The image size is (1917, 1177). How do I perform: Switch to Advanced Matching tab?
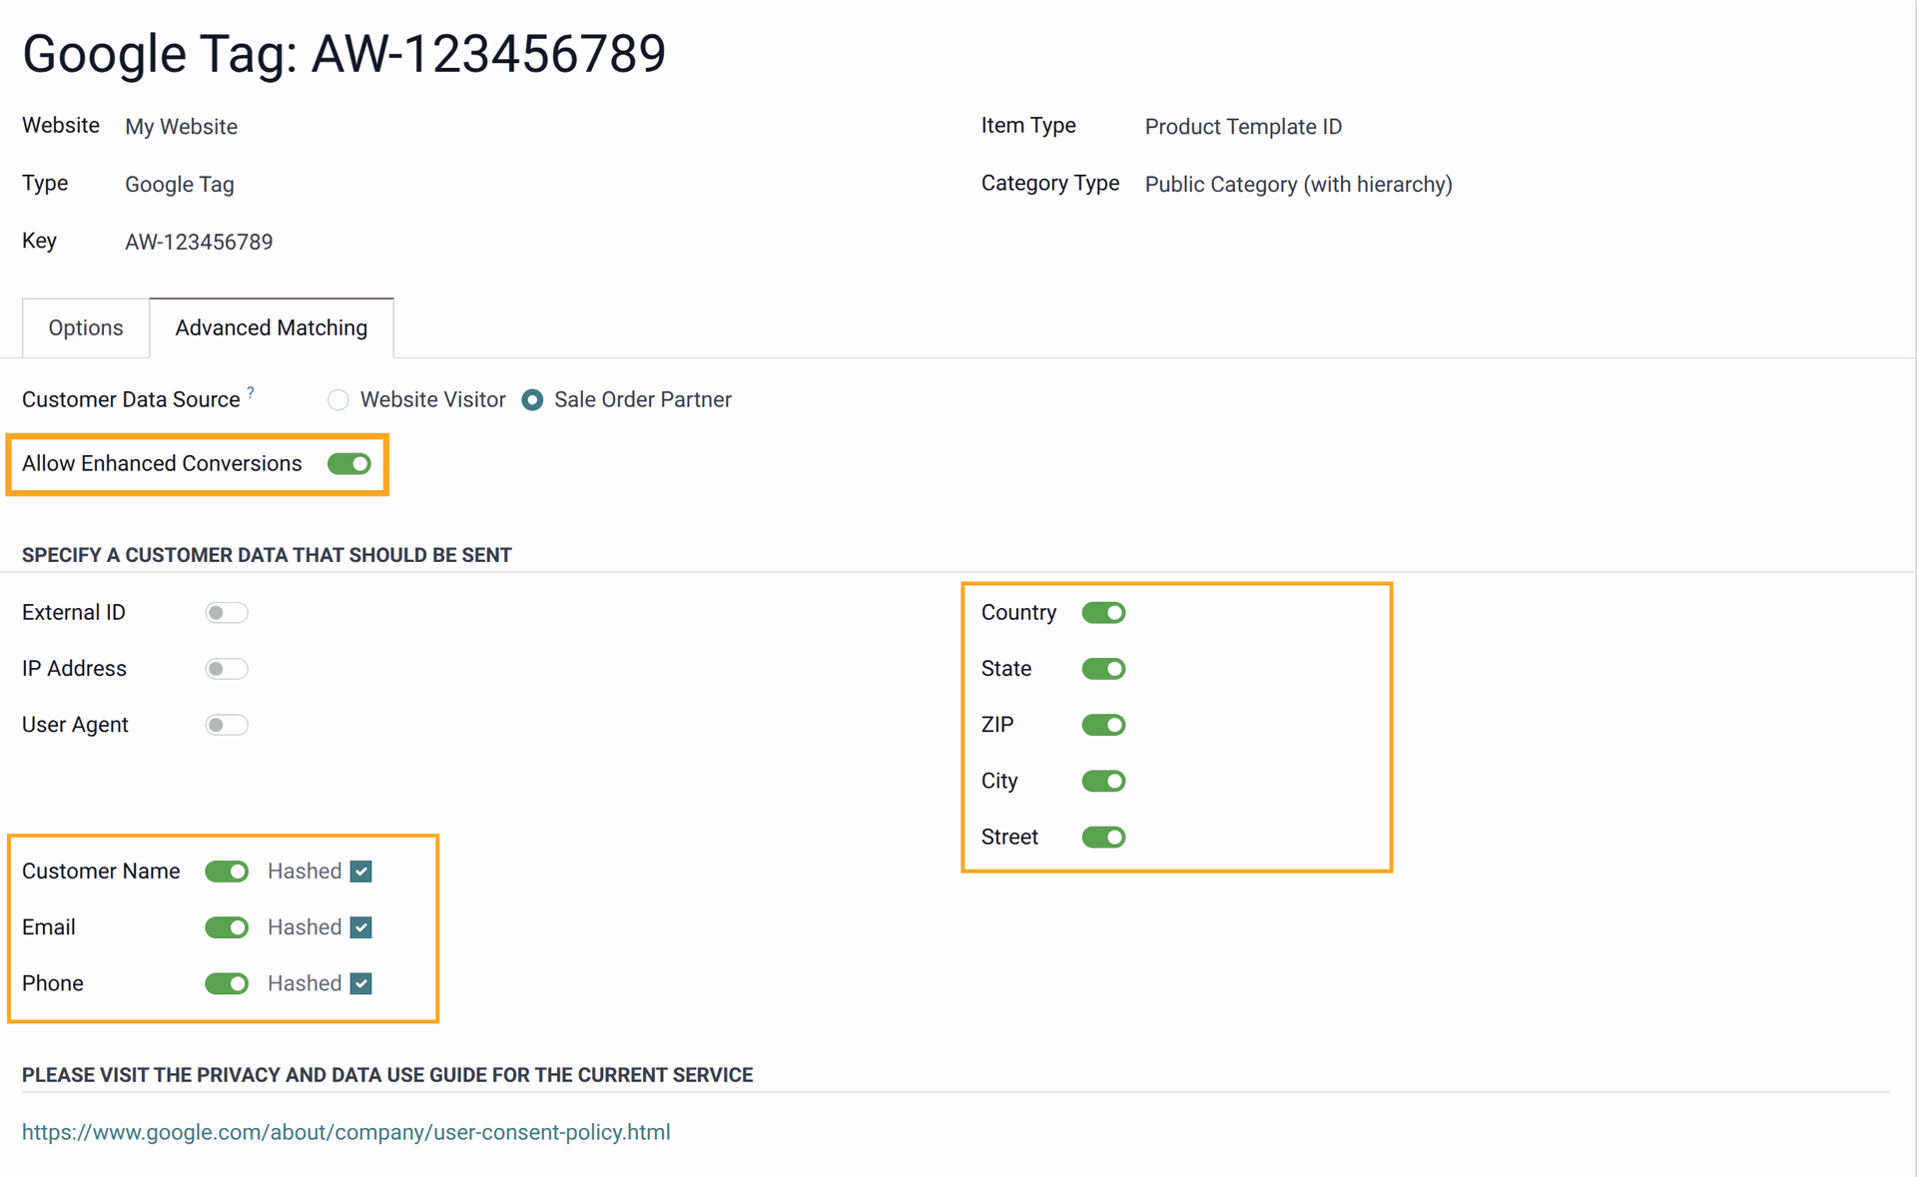click(x=272, y=327)
